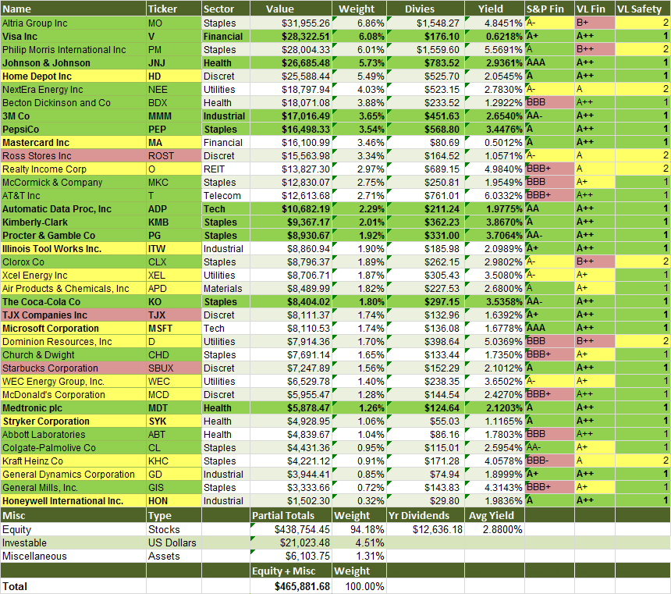Screen dimensions: 671x594
Task: Select the Yr Dividends header cell
Action: tap(425, 515)
